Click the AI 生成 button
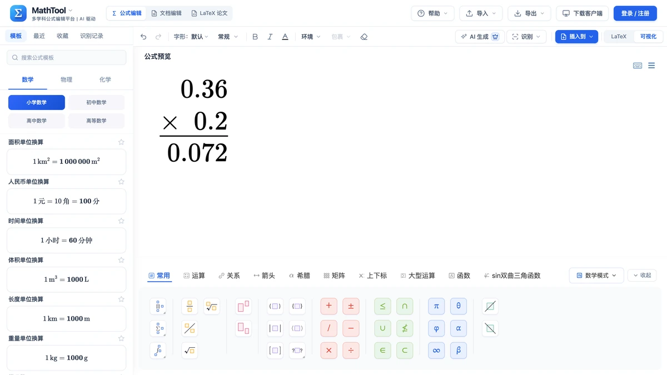Image resolution: width=667 pixels, height=375 pixels. pos(480,37)
